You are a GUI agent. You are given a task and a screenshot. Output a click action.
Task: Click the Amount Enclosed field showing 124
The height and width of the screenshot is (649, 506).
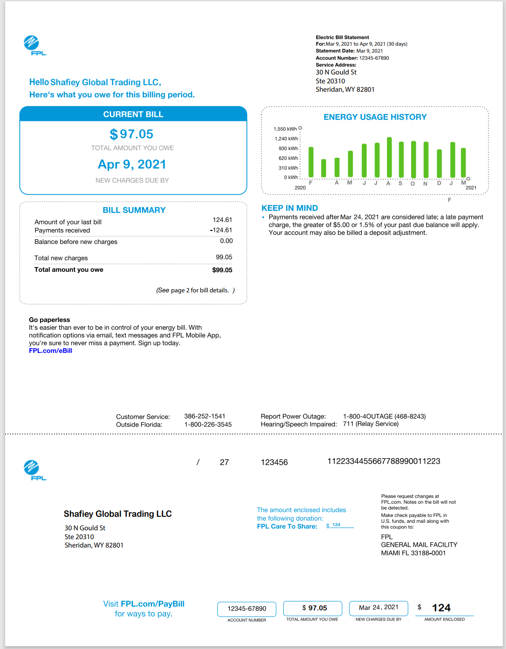(x=444, y=608)
